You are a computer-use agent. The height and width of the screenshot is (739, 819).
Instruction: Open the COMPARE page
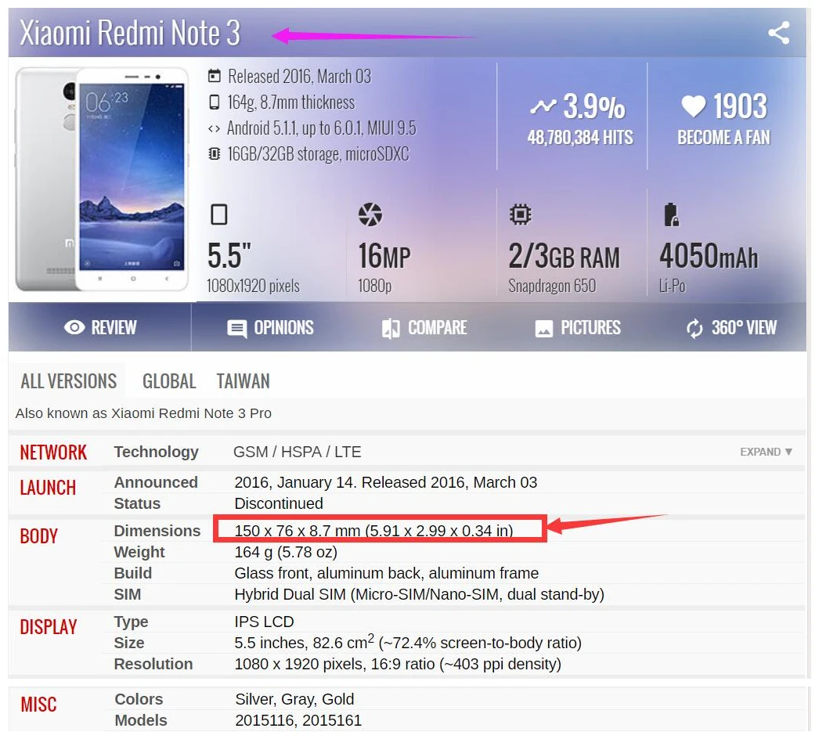424,328
